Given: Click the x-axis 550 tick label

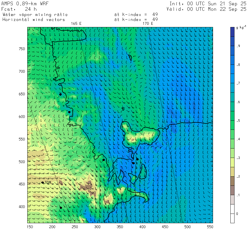Looking at the screenshot, I should (x=210, y=227).
